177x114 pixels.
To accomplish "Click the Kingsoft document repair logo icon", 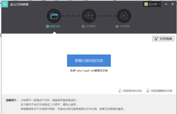I will click(x=5, y=4).
